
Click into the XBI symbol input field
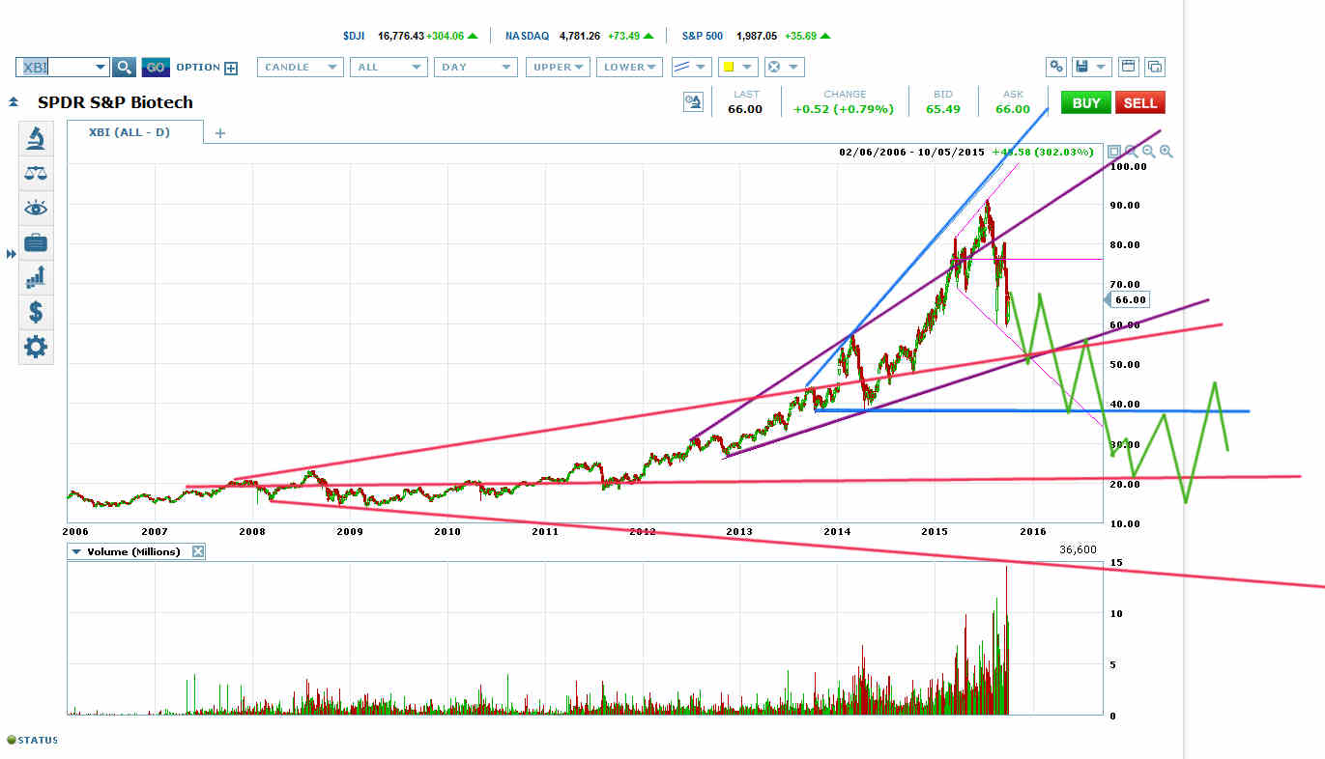pyautogui.click(x=53, y=68)
